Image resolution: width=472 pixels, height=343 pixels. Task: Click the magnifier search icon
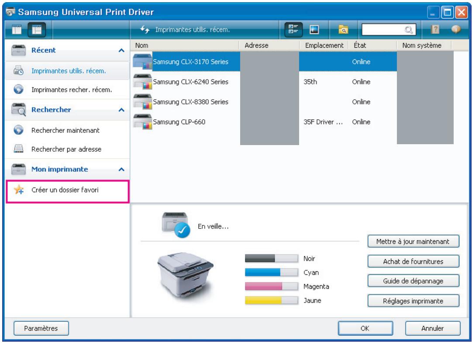(409, 30)
